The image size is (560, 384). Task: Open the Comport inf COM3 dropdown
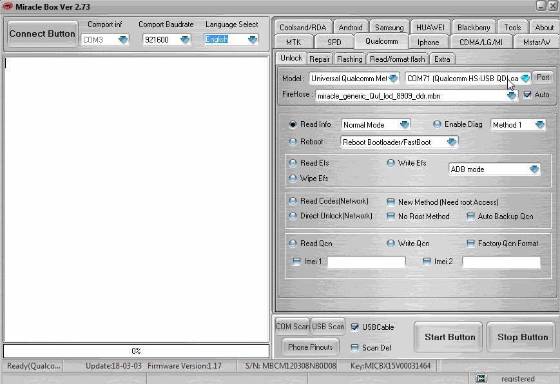tap(123, 40)
